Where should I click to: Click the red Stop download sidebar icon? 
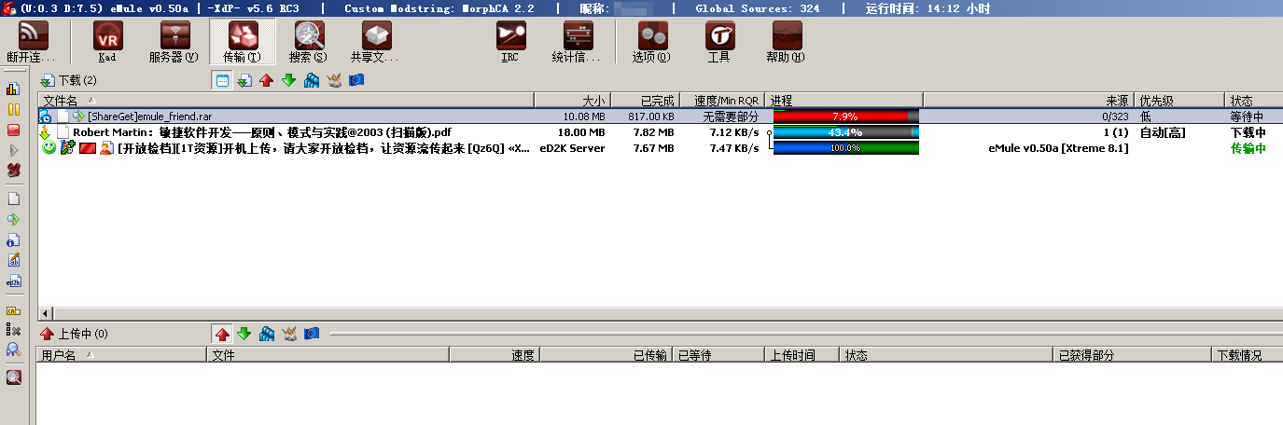pos(13,130)
